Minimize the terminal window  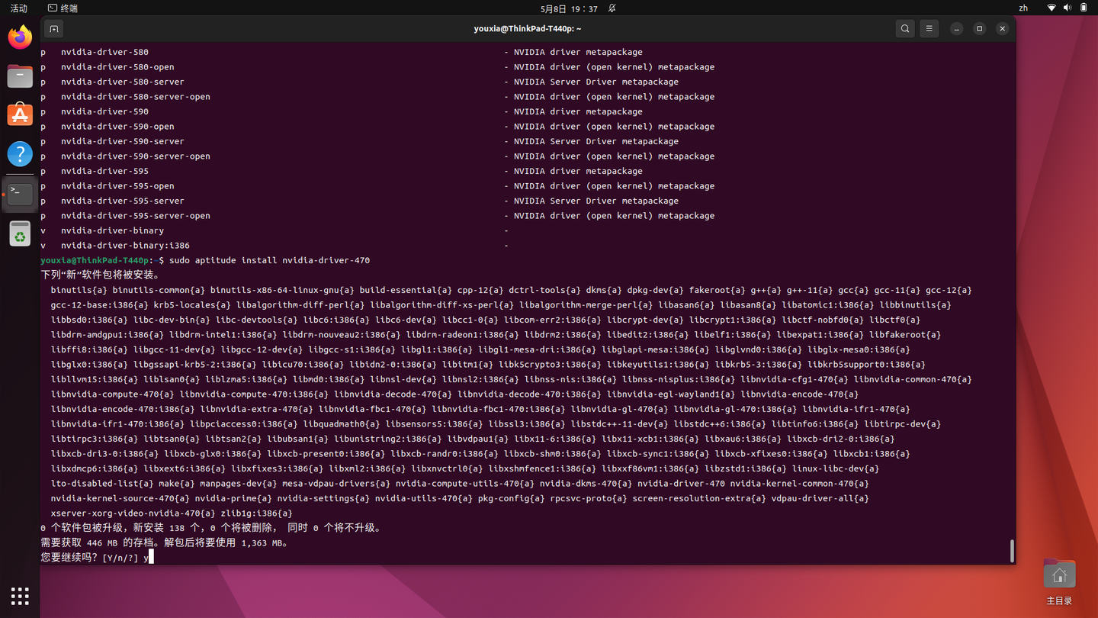(956, 29)
